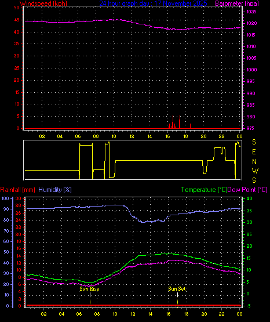The image size is (270, 322).
Task: Click the 90 humidity scale label
Action: [x=6, y=209]
